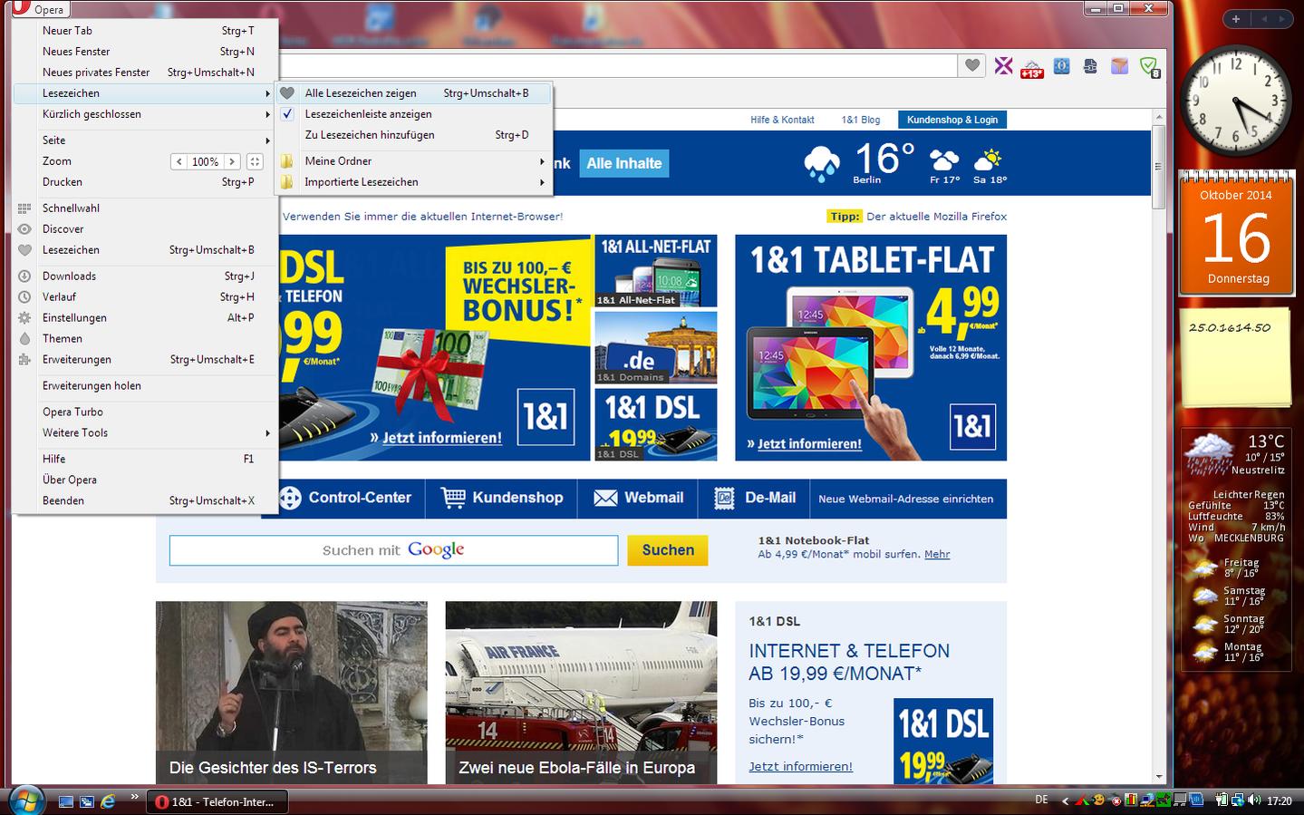The width and height of the screenshot is (1304, 815).
Task: Open Discover from the Opera menu
Action: pyautogui.click(x=145, y=228)
